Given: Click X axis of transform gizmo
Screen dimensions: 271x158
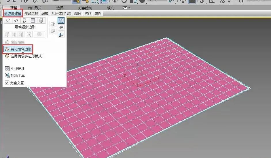Looking at the screenshot, I should click(148, 82).
